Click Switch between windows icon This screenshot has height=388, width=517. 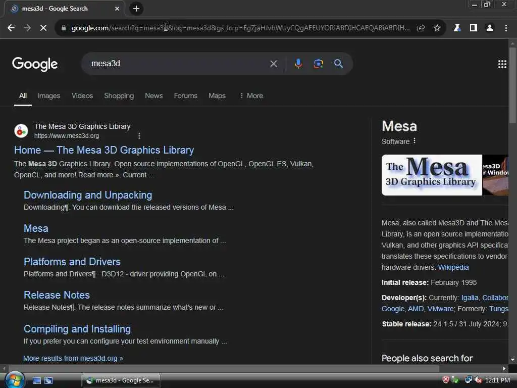tap(48, 381)
